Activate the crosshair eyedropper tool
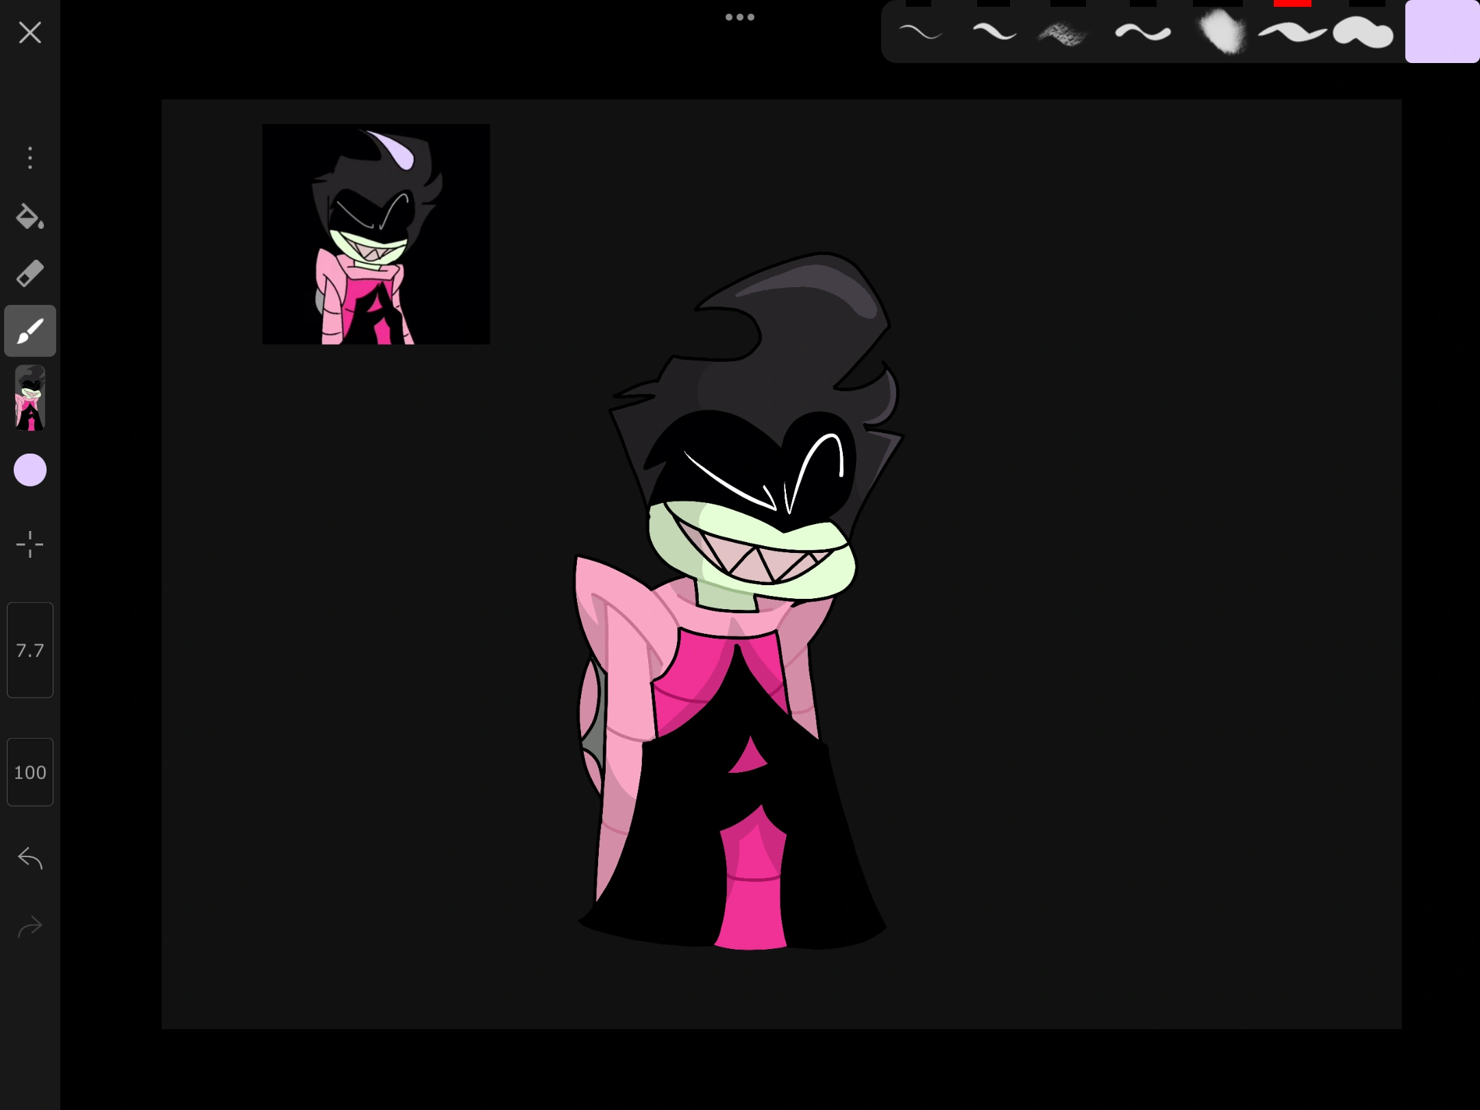This screenshot has width=1480, height=1110. (30, 545)
